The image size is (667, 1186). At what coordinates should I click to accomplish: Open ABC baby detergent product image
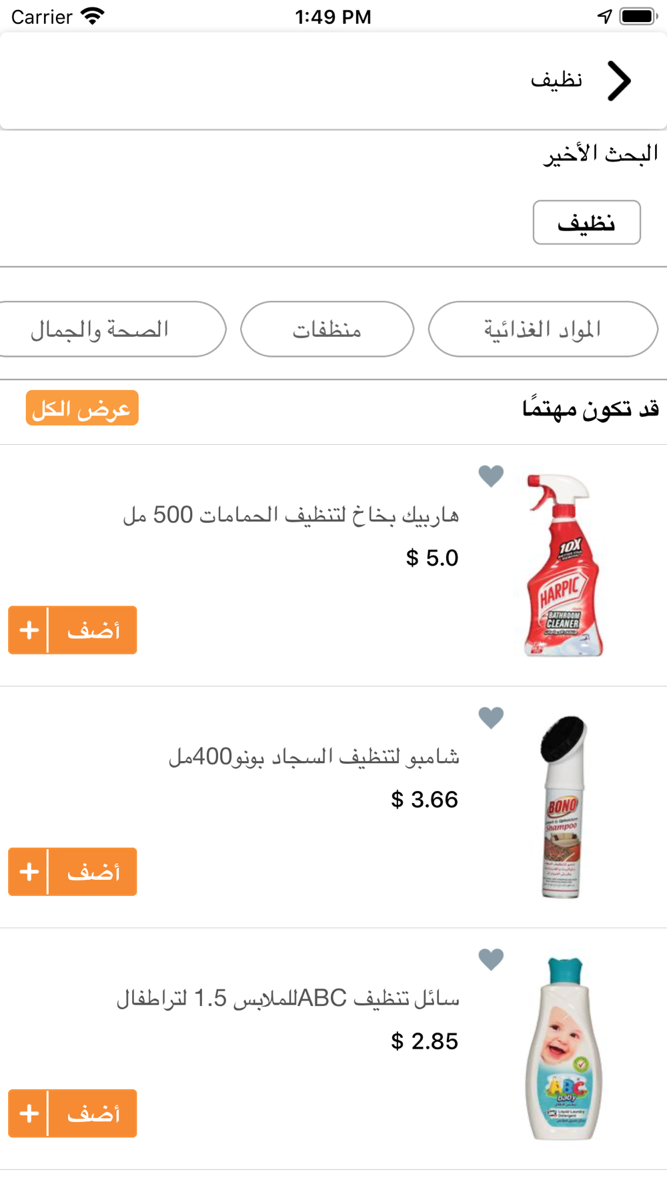point(564,1048)
